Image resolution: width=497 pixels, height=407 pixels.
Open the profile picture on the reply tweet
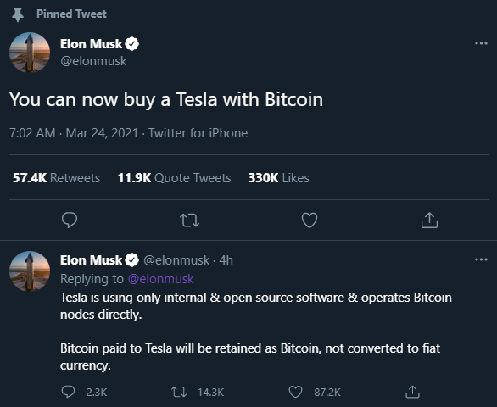[x=30, y=271]
